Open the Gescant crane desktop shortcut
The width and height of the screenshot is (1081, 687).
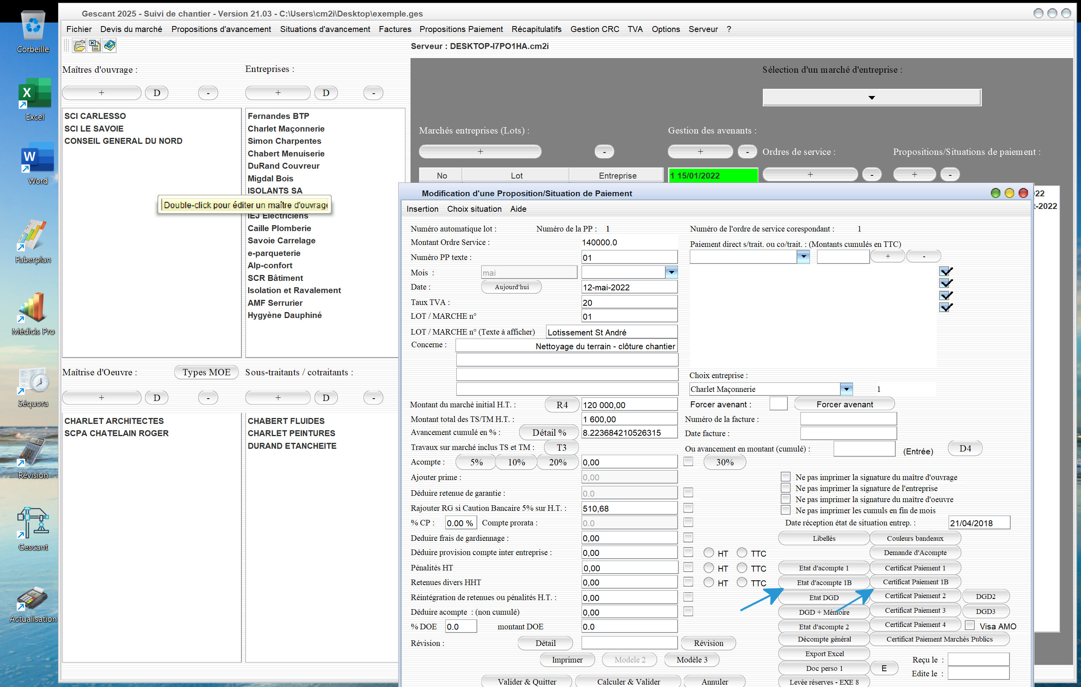pyautogui.click(x=33, y=529)
